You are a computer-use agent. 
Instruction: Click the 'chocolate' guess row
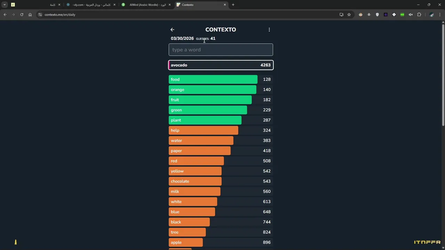[221, 181]
